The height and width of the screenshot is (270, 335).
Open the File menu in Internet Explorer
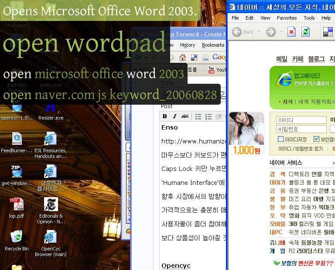[x=235, y=18]
